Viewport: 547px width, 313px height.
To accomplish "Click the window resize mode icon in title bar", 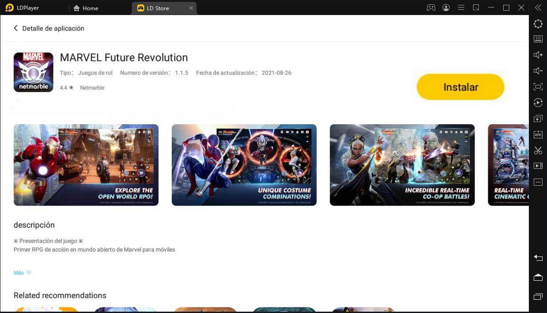I will [x=476, y=8].
